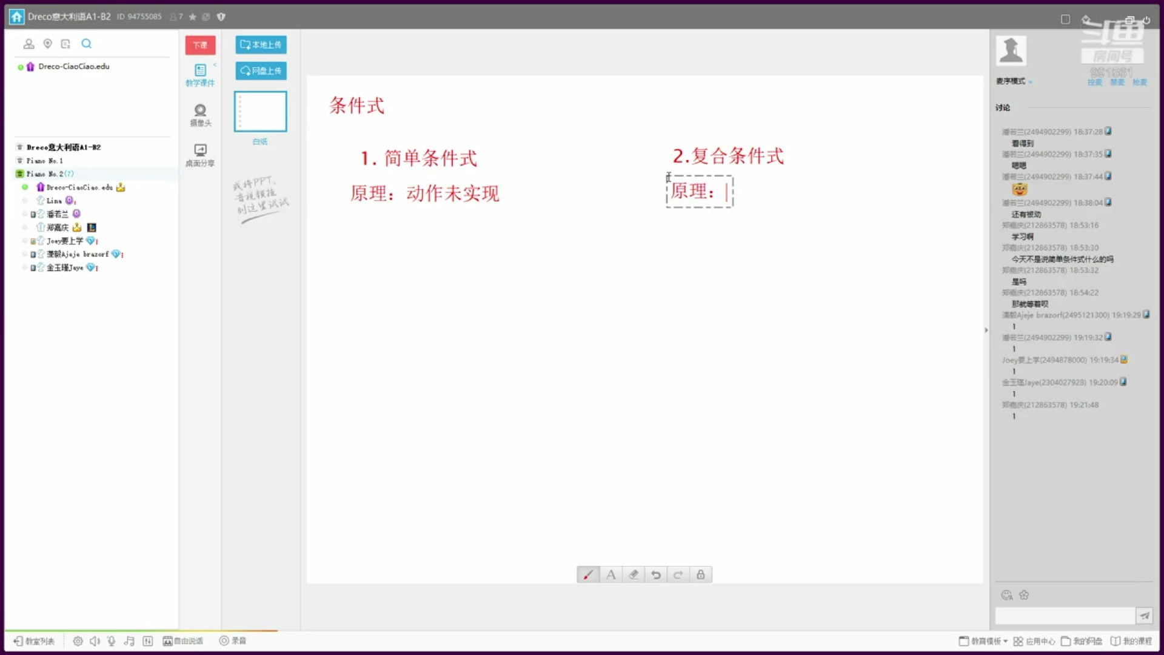The width and height of the screenshot is (1164, 655).
Task: Click 本地上传 local upload button
Action: (261, 44)
